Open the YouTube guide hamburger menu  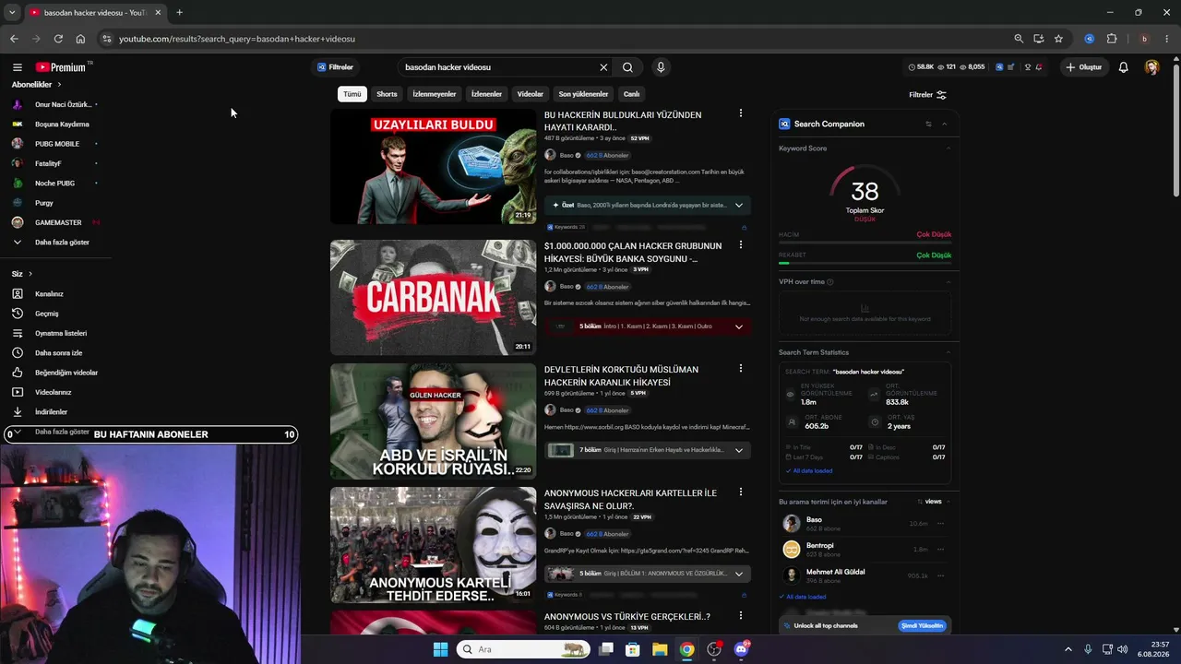[x=17, y=67]
